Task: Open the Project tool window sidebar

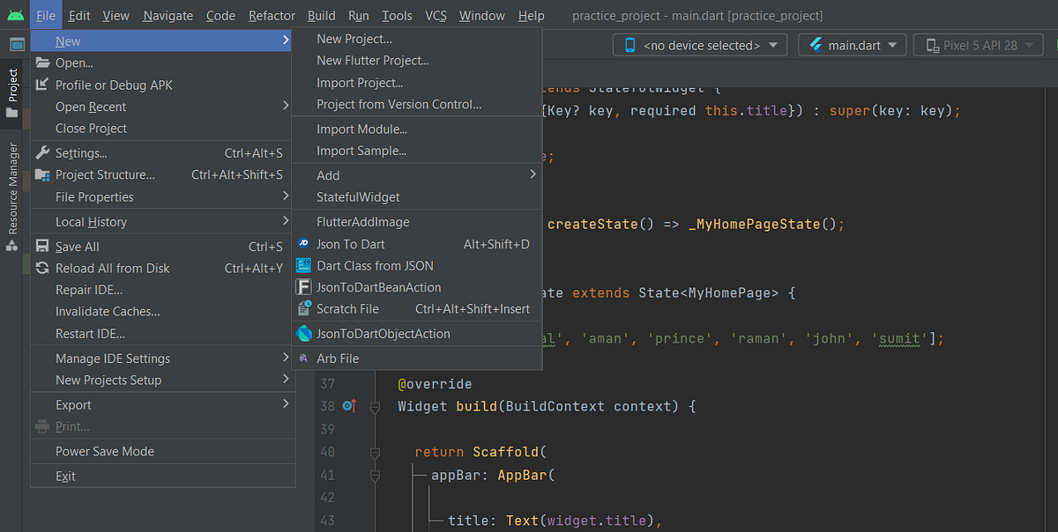Action: pyautogui.click(x=12, y=76)
